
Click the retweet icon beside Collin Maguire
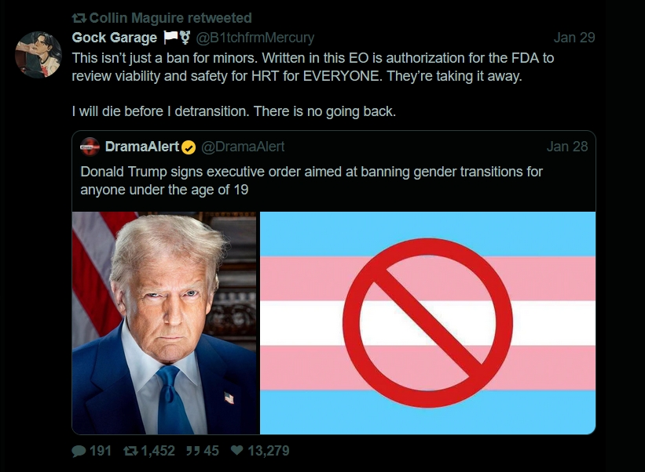point(79,18)
